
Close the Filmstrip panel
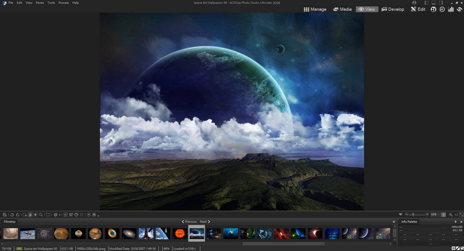[x=394, y=222]
